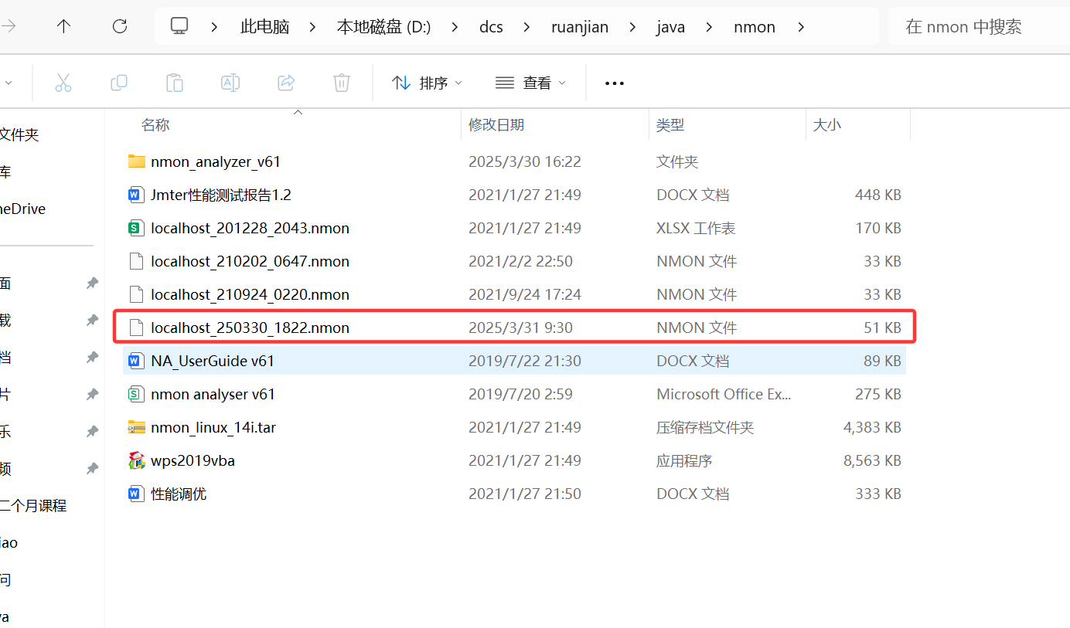1070x628 pixels.
Task: Sort by the 名称 column header
Action: (155, 124)
